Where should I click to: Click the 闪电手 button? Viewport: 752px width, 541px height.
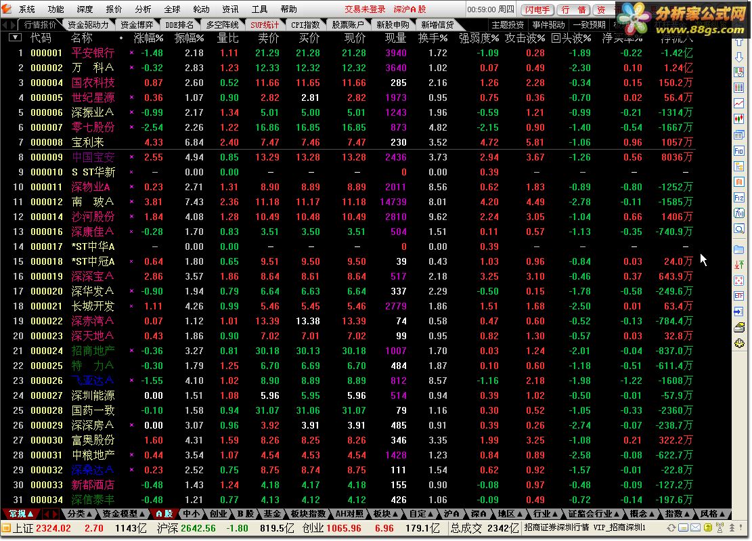pyautogui.click(x=537, y=9)
